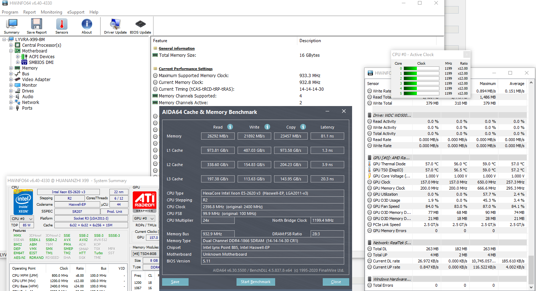Select the Total Errors sensor row
This screenshot has height=291, width=536.
point(447,285)
